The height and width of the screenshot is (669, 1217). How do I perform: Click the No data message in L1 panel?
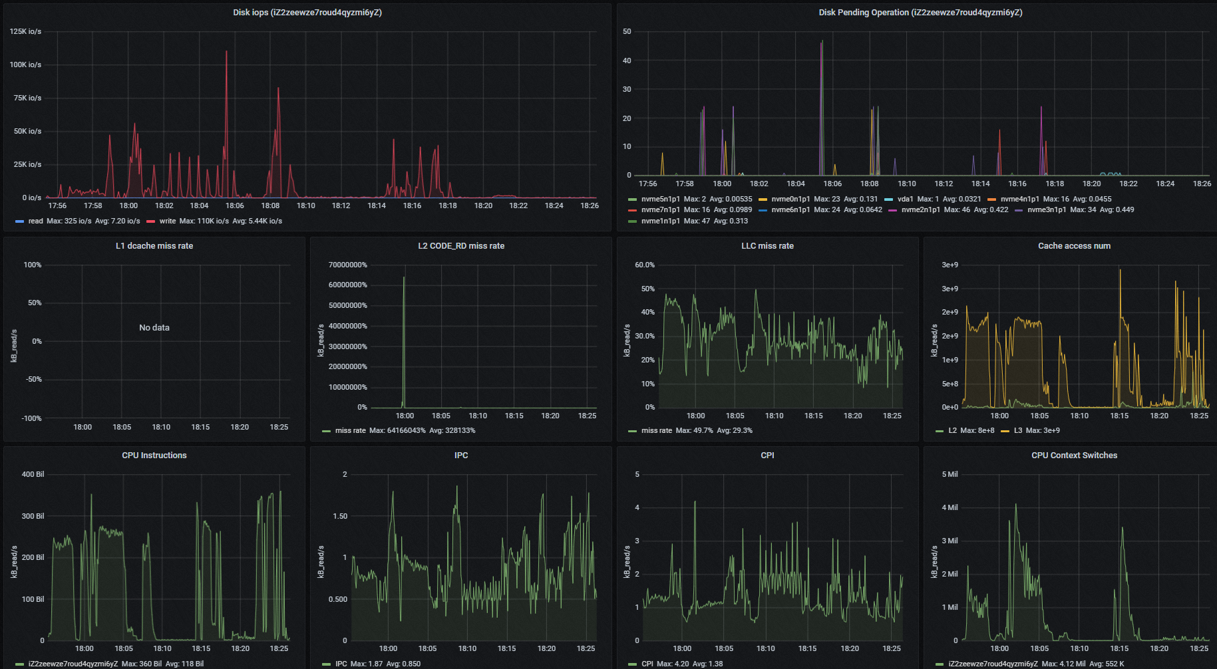coord(154,328)
